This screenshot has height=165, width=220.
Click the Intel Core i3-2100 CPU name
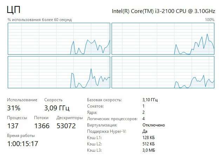tap(163, 11)
